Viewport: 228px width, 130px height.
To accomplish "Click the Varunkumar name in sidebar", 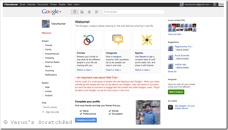I will 58,24.
